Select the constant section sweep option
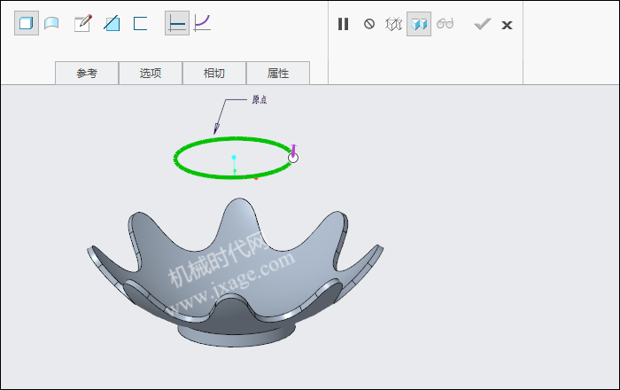Screen dimensions: 620x390 pyautogui.click(x=177, y=23)
